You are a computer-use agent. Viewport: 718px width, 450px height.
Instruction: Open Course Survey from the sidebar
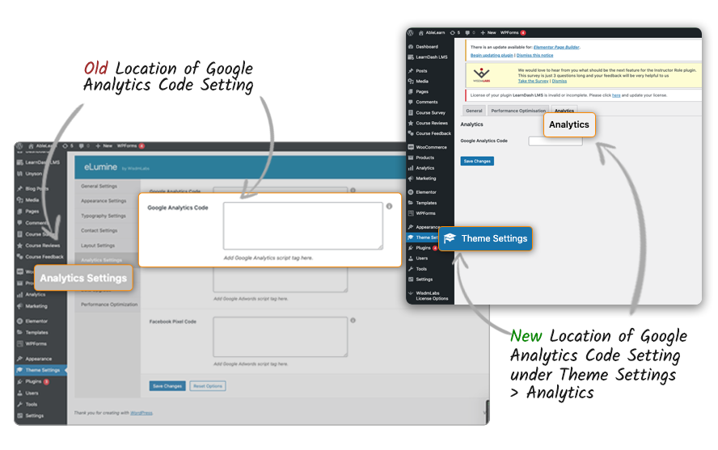point(430,112)
